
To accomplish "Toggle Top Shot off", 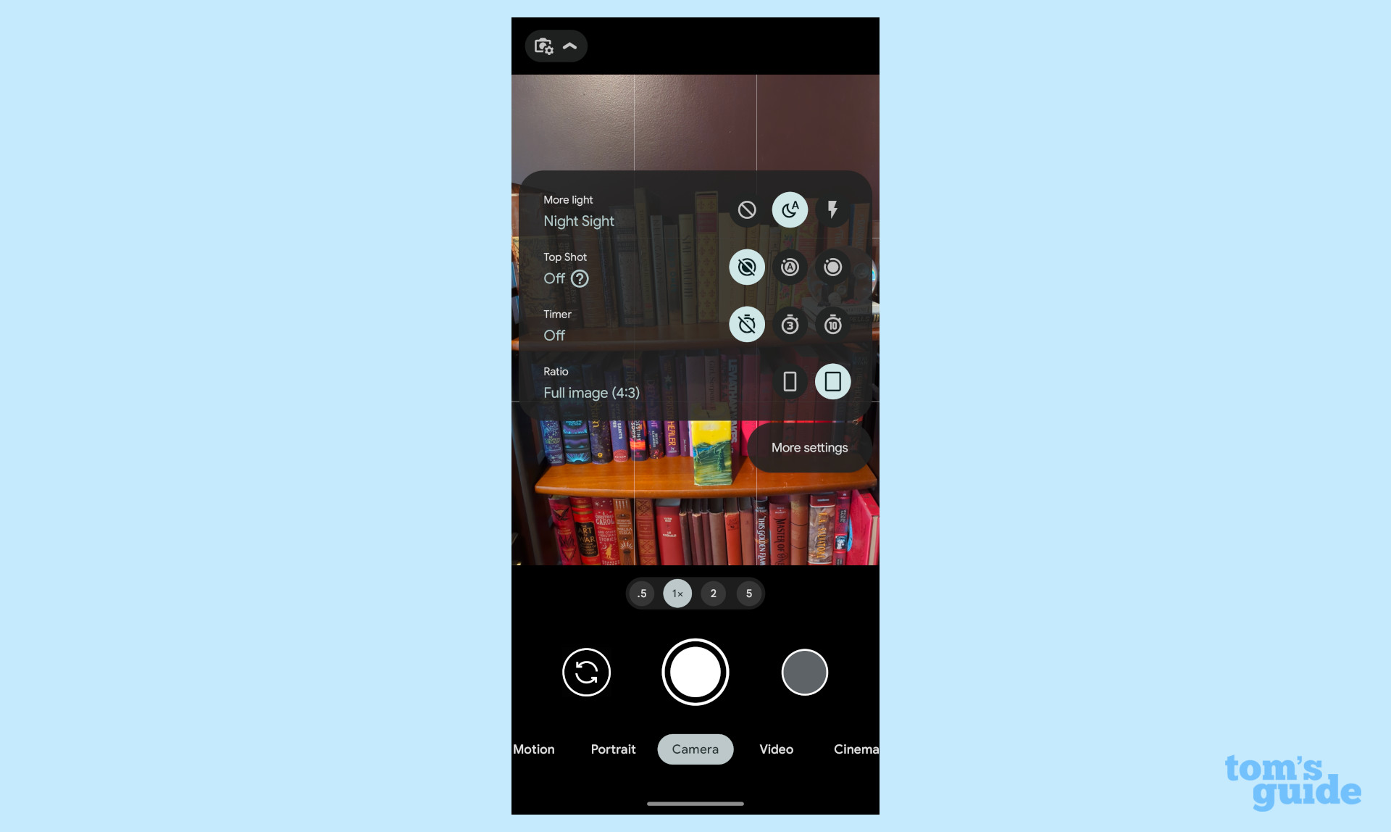I will pyautogui.click(x=748, y=267).
